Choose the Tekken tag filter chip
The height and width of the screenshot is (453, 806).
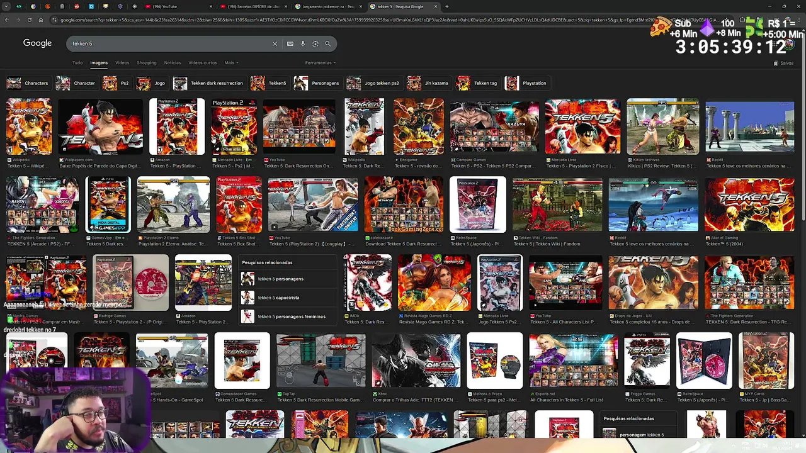click(x=478, y=83)
